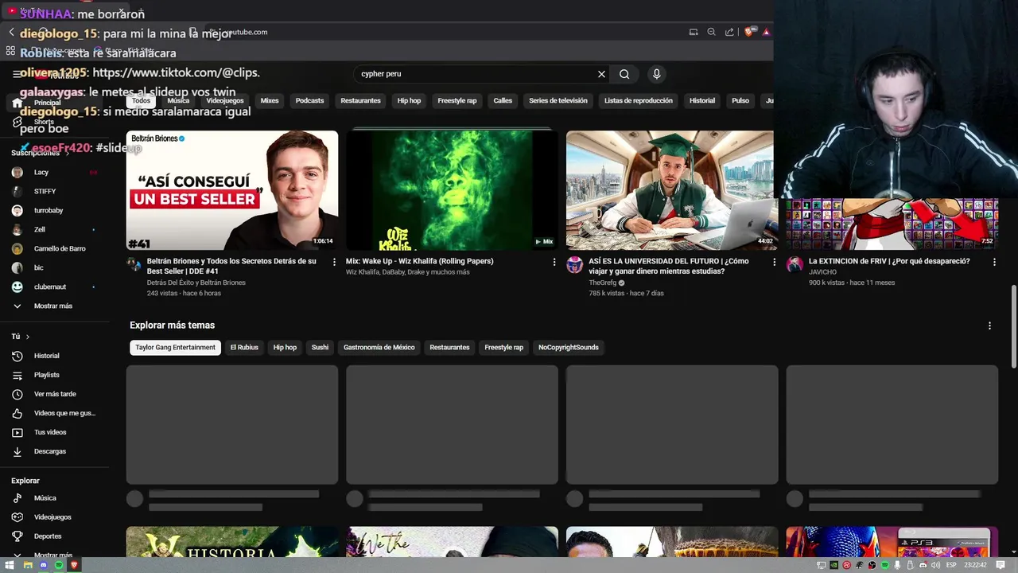This screenshot has height=573, width=1018.
Task: Open Spotify from the taskbar
Action: (59, 565)
